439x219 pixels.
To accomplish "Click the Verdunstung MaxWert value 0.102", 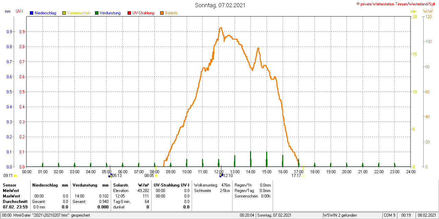I will click(x=104, y=196).
